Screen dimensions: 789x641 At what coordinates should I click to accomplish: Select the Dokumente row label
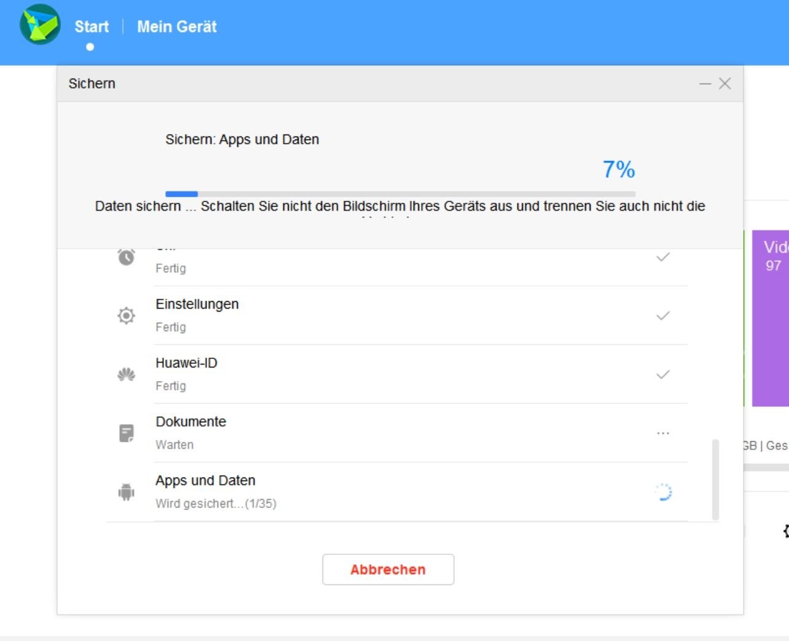[191, 422]
